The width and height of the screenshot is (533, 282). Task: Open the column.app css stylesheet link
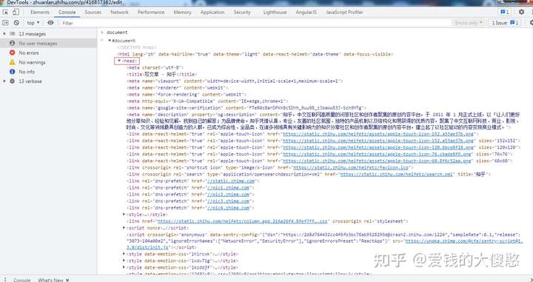click(243, 221)
